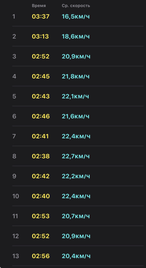Image resolution: width=146 pixels, height=268 pixels.
Task: Click the 21,8км/ч speed in lap 4
Action: pos(76,76)
